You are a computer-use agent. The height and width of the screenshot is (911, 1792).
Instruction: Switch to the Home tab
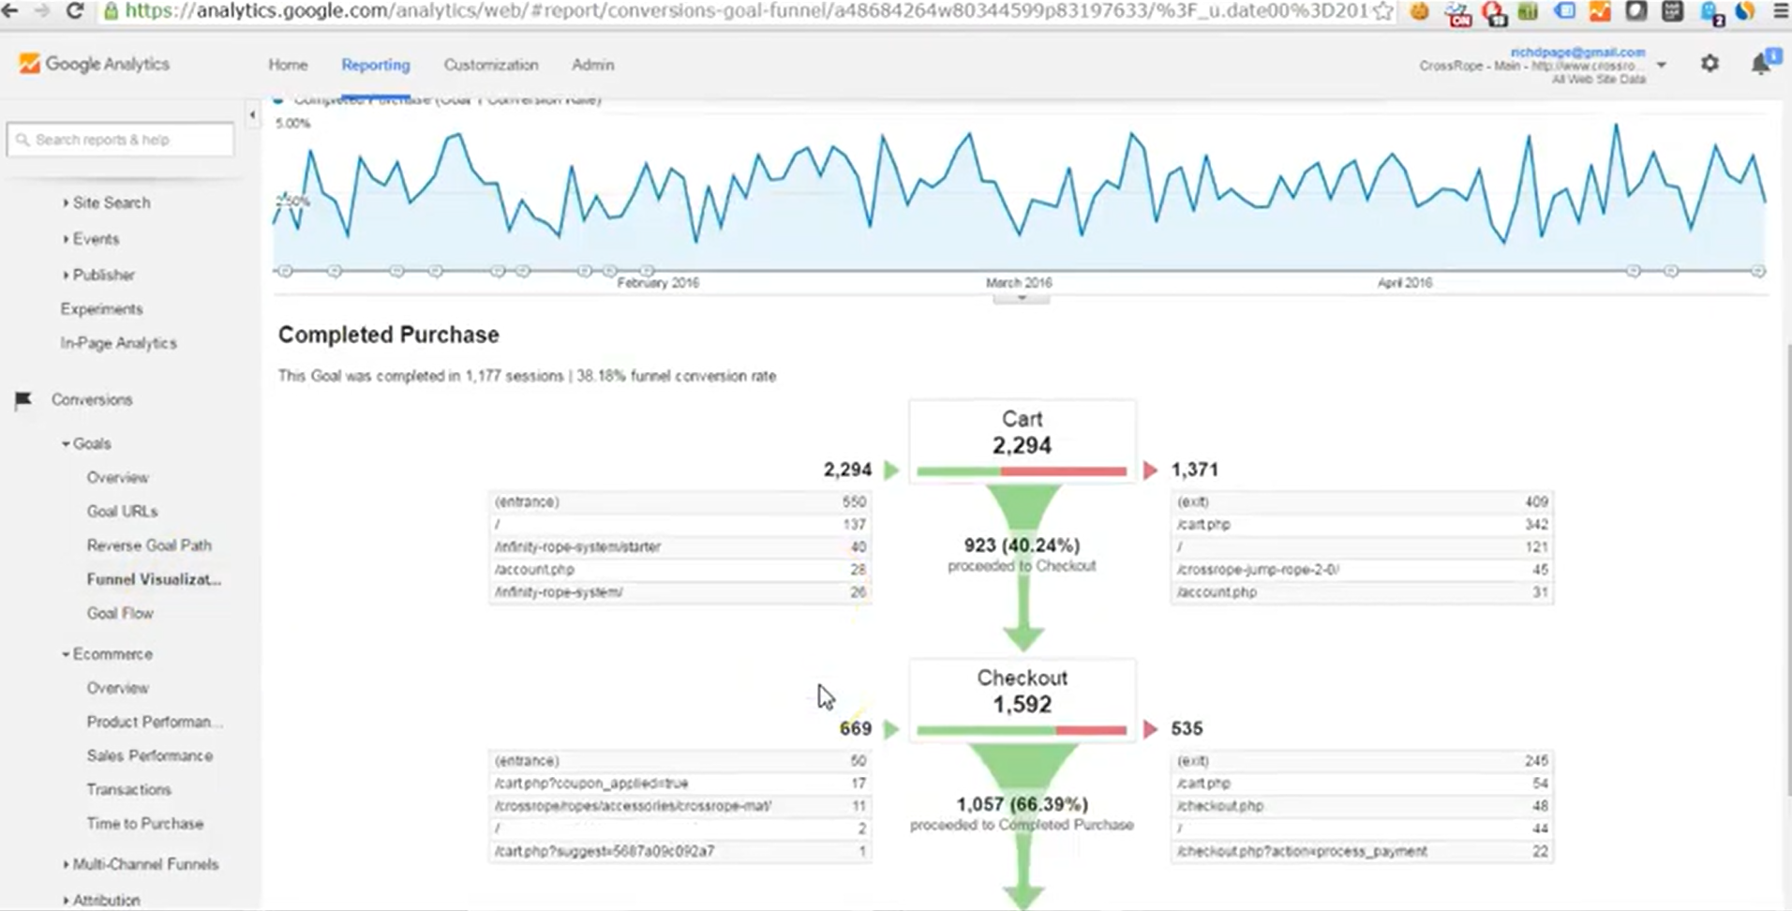pyautogui.click(x=288, y=65)
